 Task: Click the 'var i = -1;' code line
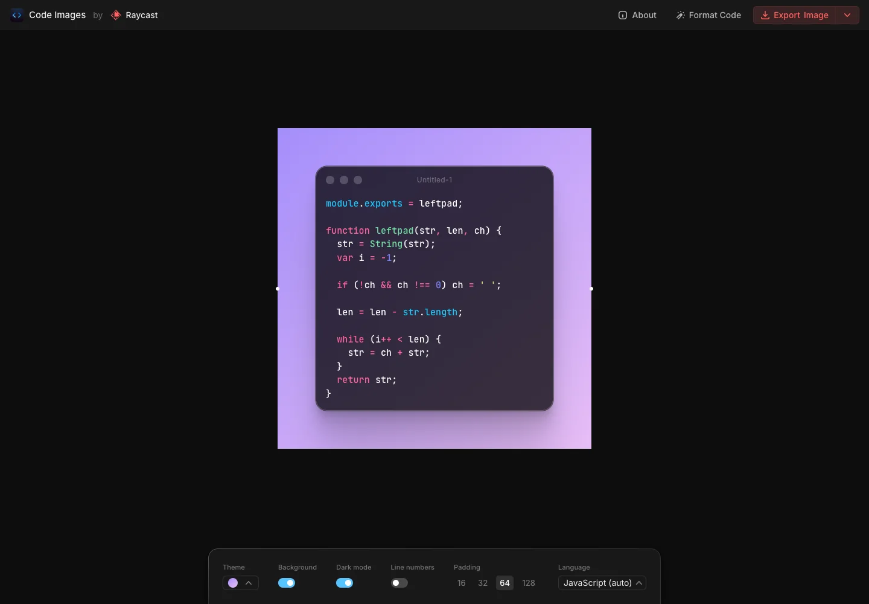[367, 258]
